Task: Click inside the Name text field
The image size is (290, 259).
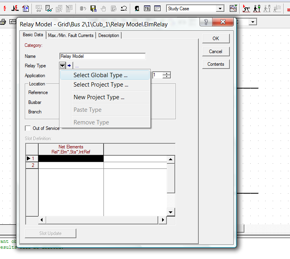Action: 102,56
